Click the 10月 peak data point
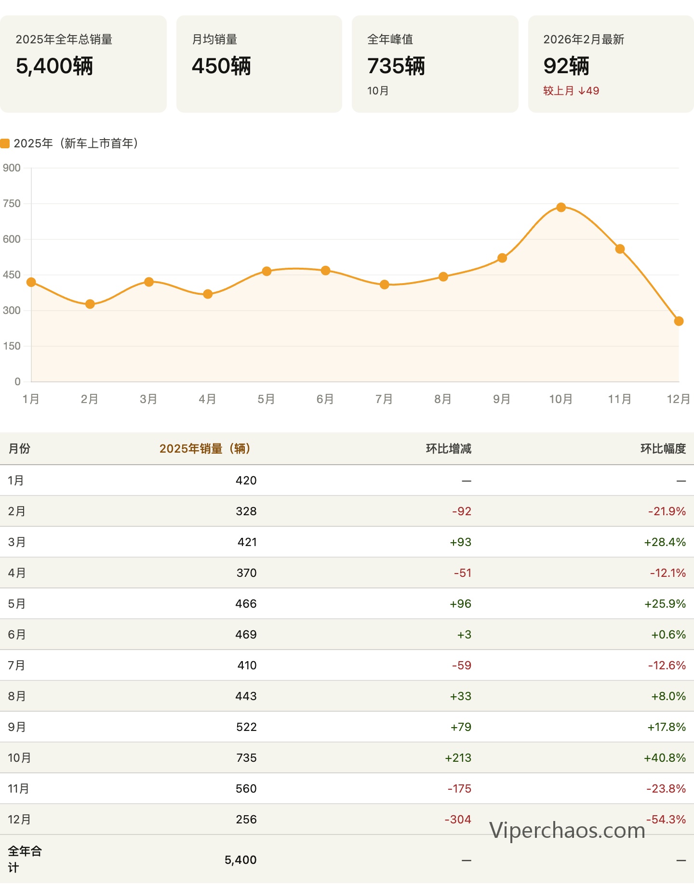 coord(561,207)
